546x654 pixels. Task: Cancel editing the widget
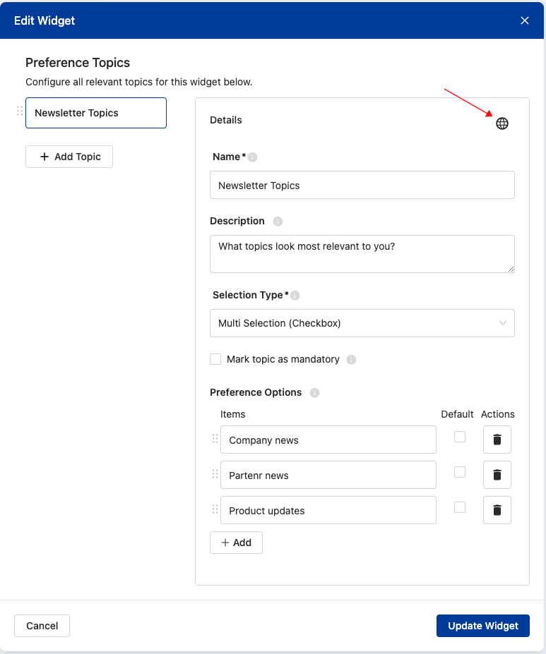(42, 625)
